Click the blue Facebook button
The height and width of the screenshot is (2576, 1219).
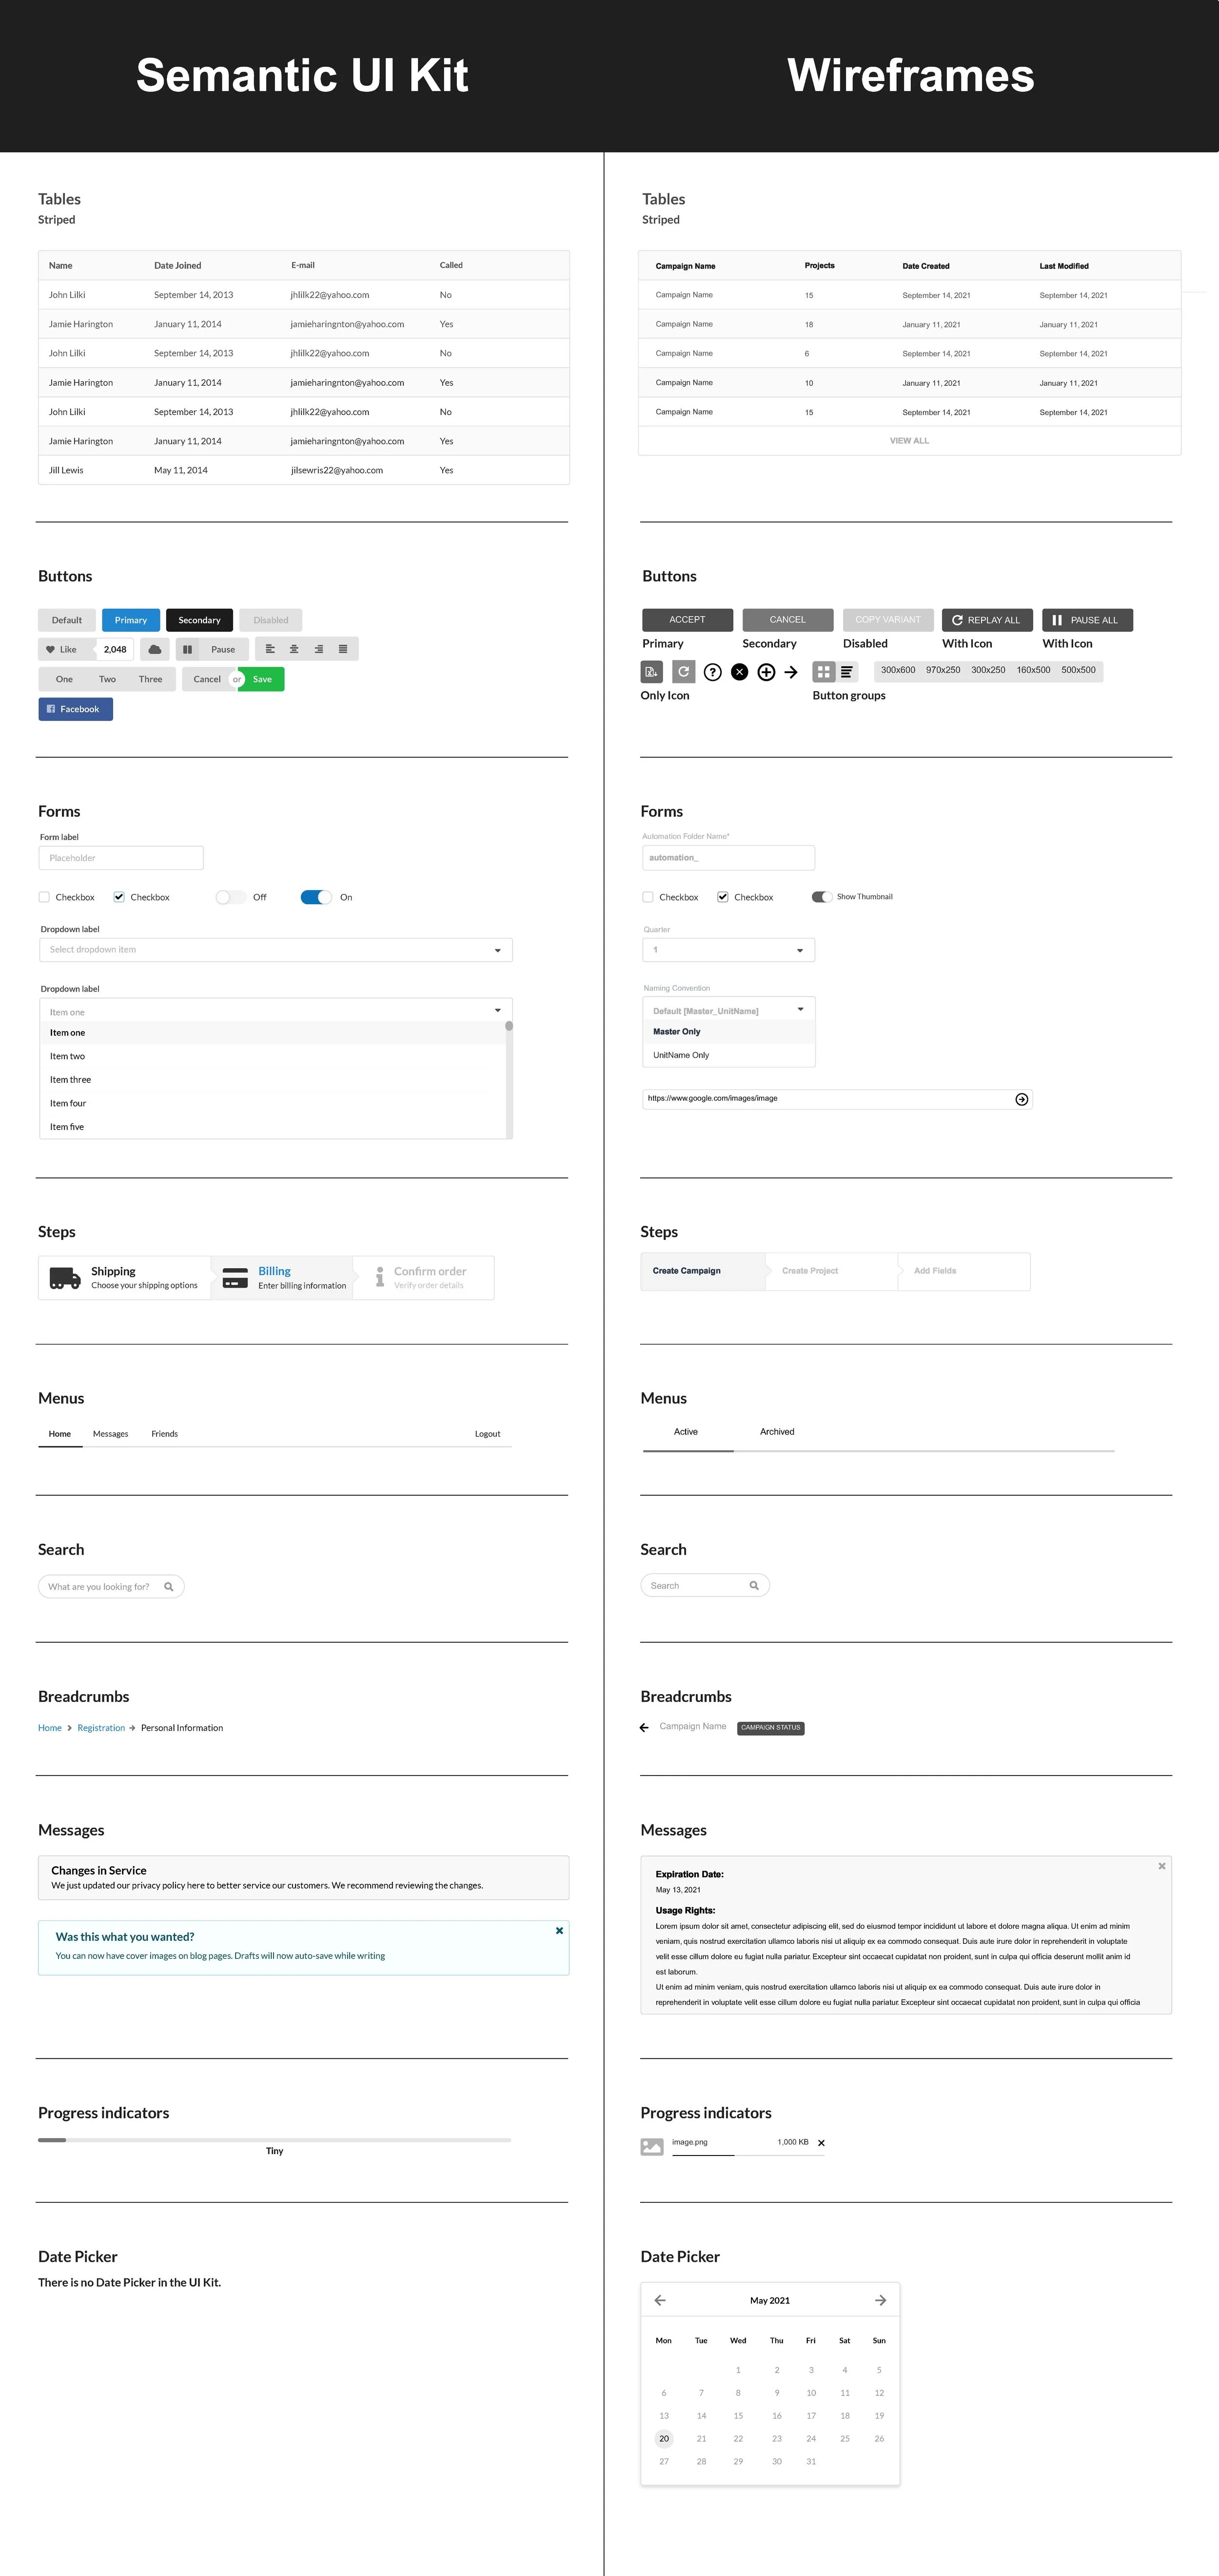tap(76, 709)
